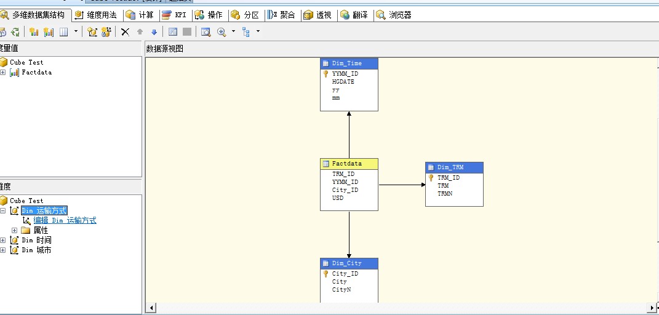This screenshot has width=659, height=315.
Task: Open the 翻译 tab
Action: (x=355, y=15)
